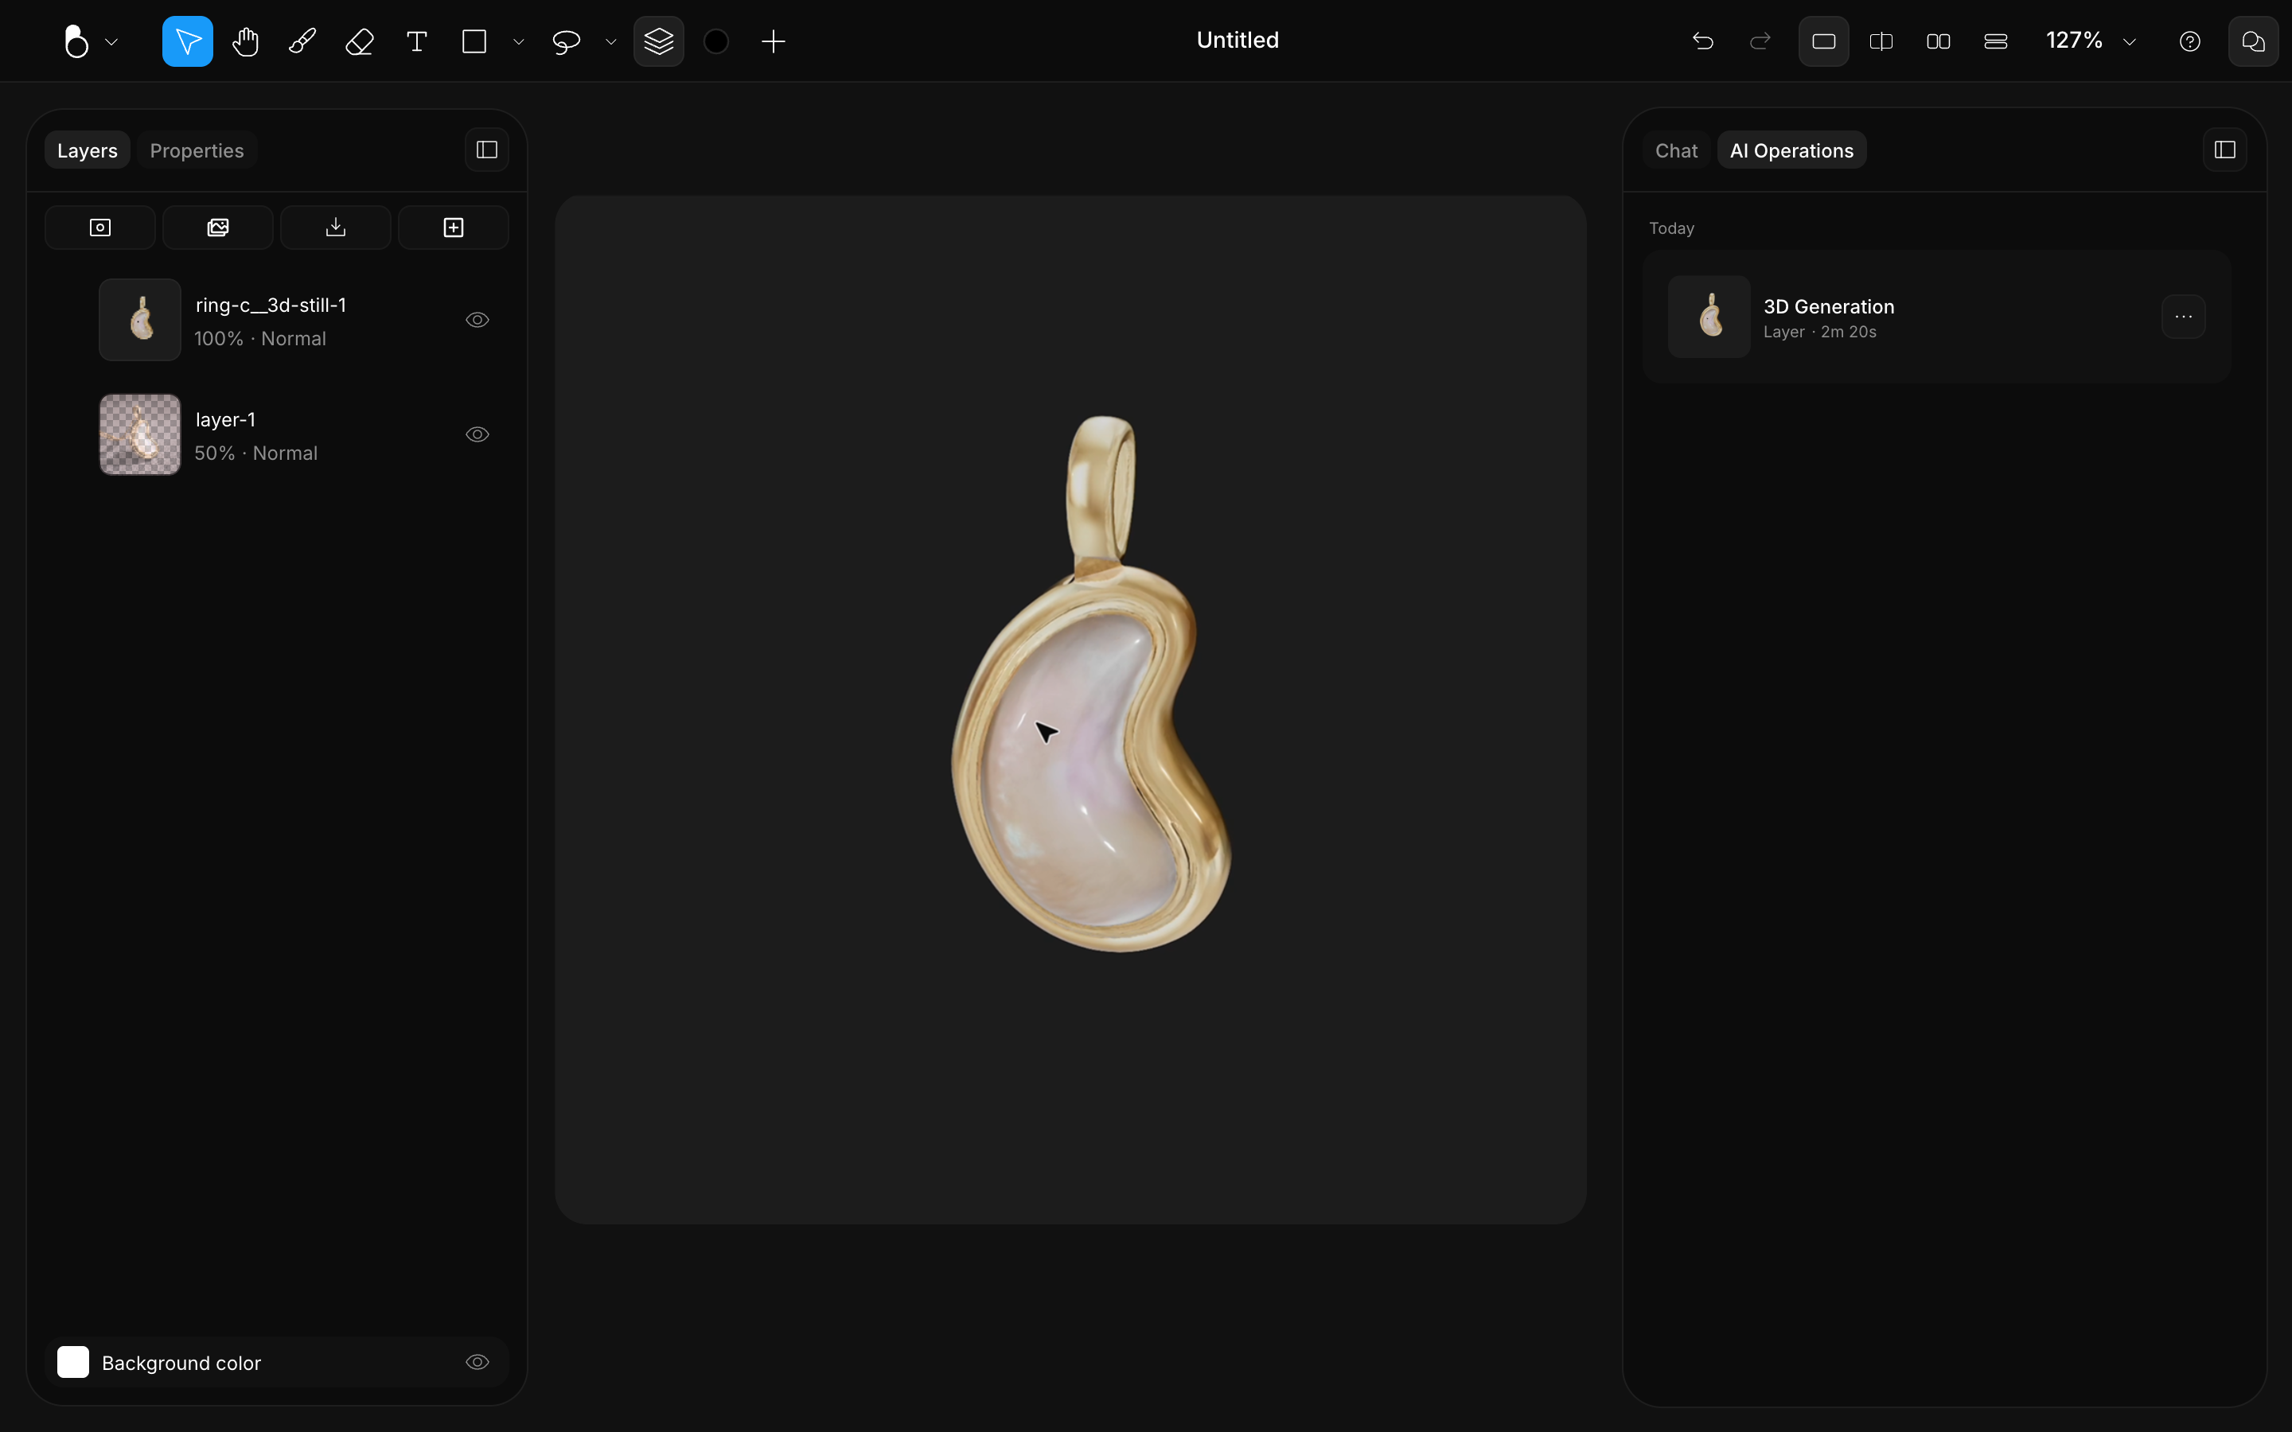This screenshot has width=2292, height=1432.
Task: Toggle Background color visibility
Action: [477, 1362]
